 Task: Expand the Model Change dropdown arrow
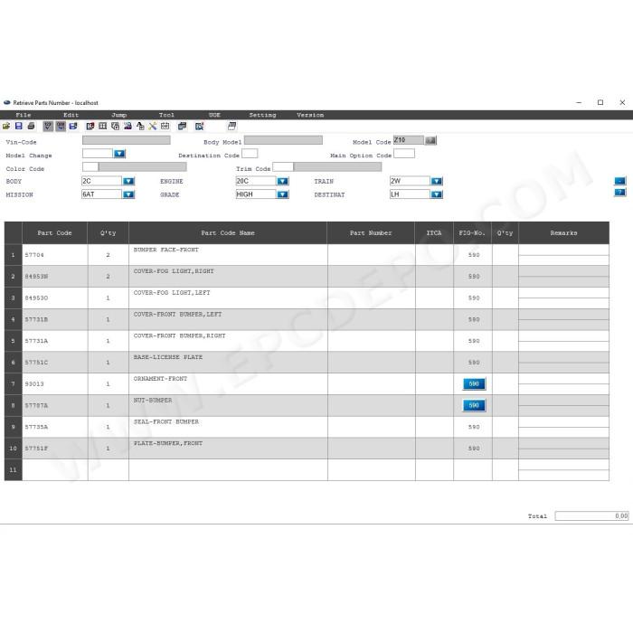119,154
